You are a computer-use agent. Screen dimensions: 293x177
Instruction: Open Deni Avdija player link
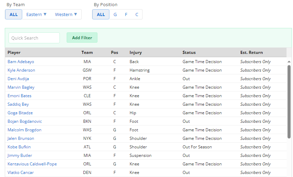[18, 79]
